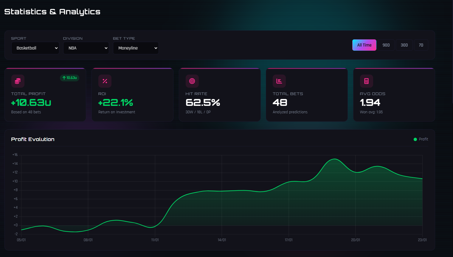Click the Statistics & Analytics heading
The image size is (453, 257).
click(x=52, y=11)
